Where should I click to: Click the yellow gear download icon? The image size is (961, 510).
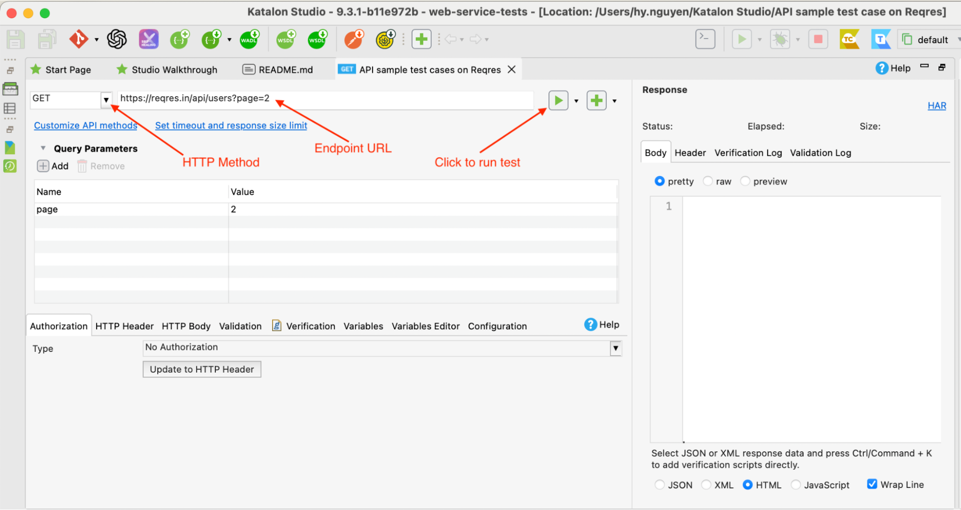[x=385, y=39]
